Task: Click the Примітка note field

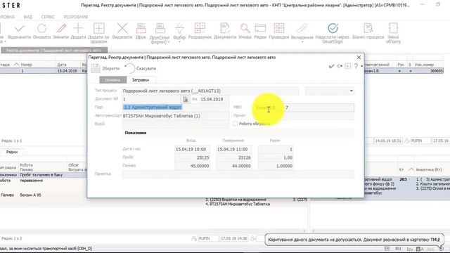Action: point(238,174)
